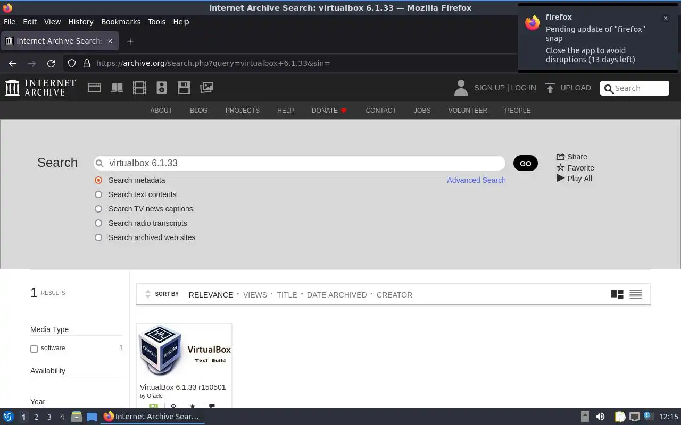This screenshot has height=425, width=681.
Task: Click the show desktop taskbar icon
Action: [92, 417]
